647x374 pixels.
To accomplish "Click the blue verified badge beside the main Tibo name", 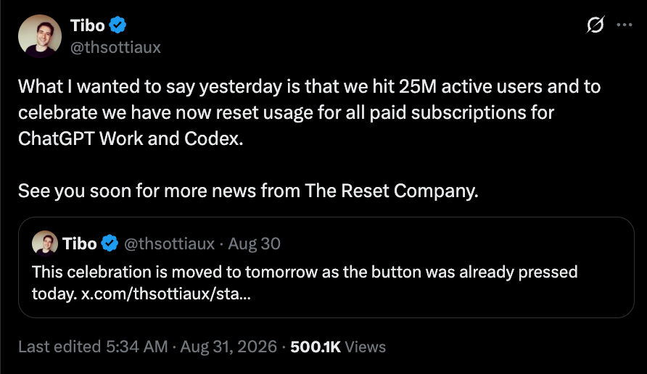I will [x=118, y=25].
